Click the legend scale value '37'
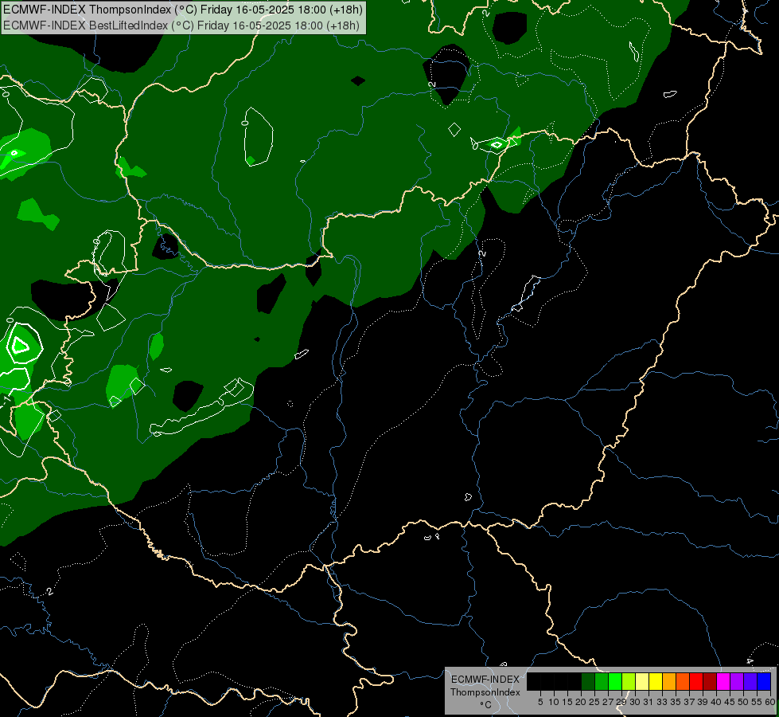This screenshot has width=779, height=717. pos(689,702)
